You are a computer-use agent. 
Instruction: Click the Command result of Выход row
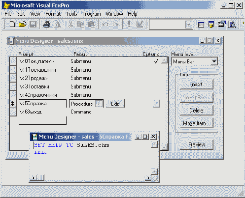(x=81, y=112)
